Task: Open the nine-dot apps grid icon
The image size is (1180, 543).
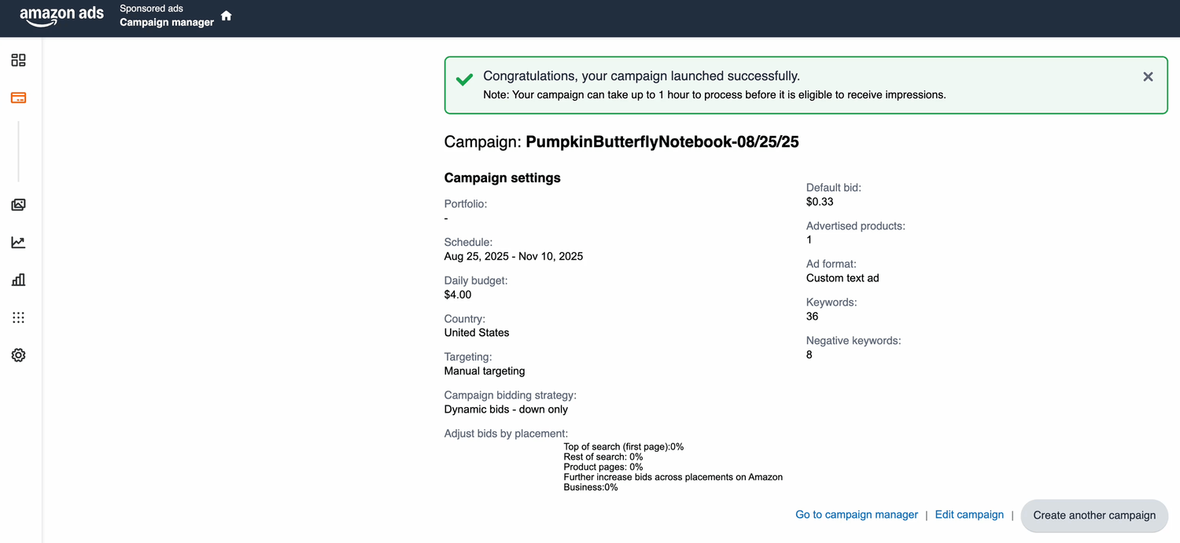Action: coord(18,317)
